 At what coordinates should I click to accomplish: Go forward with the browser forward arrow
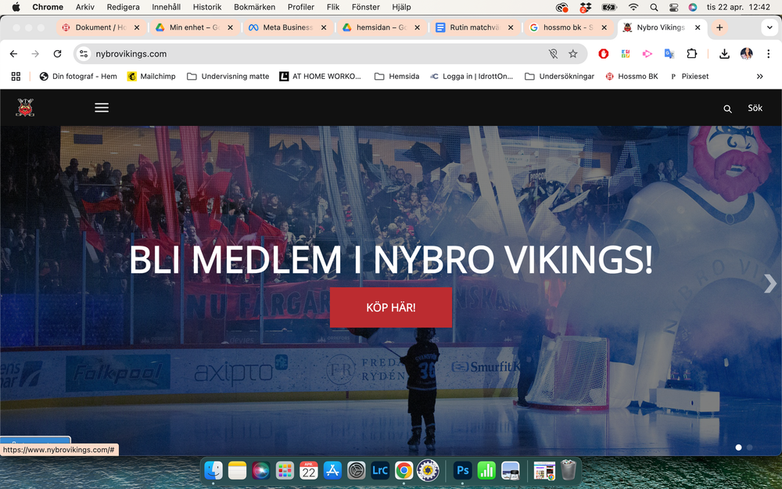click(35, 54)
